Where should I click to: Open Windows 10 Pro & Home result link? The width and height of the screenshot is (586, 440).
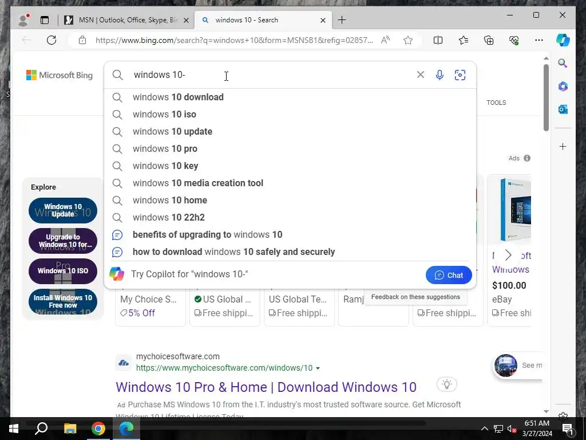pyautogui.click(x=266, y=387)
